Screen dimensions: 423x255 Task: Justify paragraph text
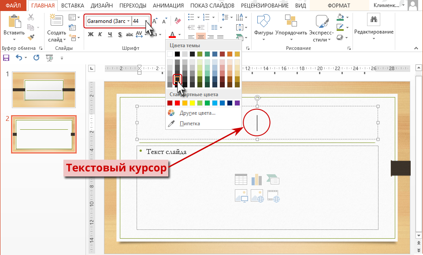click(x=220, y=37)
